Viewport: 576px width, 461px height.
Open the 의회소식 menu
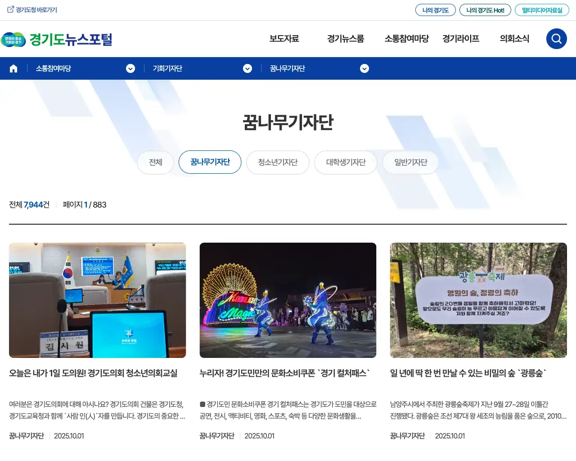pyautogui.click(x=515, y=39)
